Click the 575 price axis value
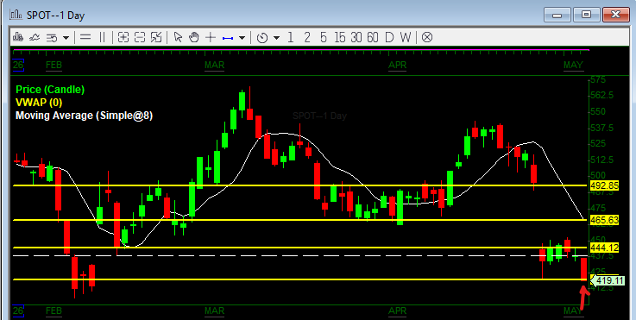Image resolution: width=636 pixels, height=320 pixels. [x=598, y=80]
